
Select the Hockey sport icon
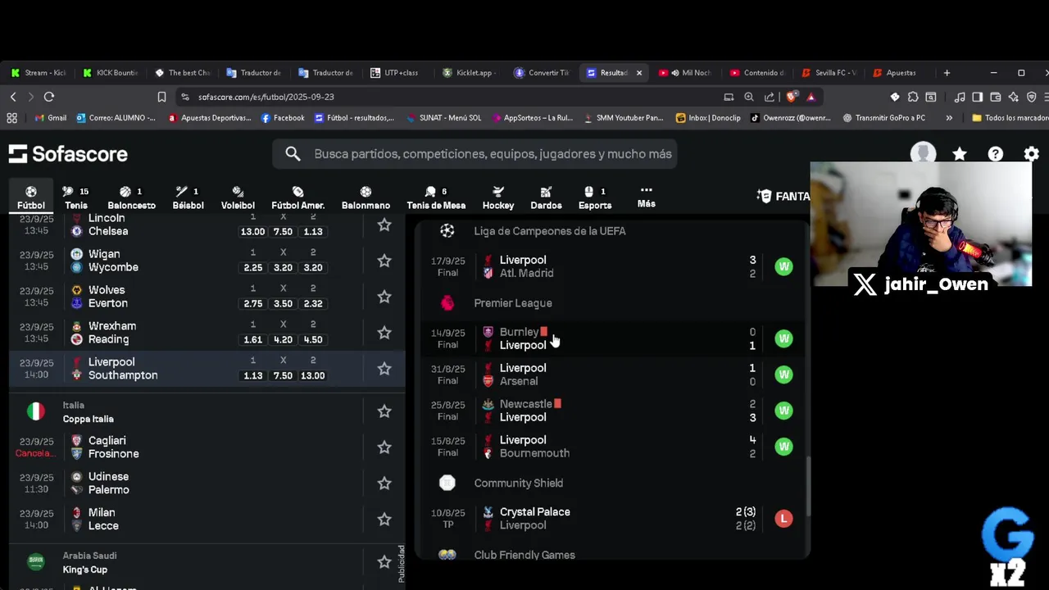point(498,197)
